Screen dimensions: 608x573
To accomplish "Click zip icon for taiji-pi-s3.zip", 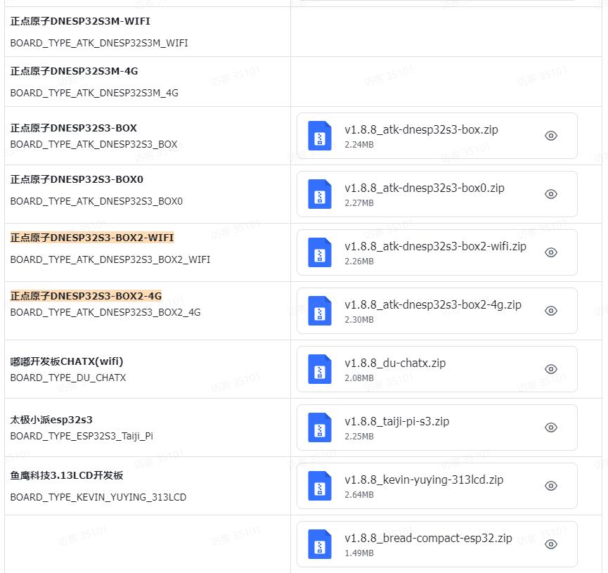I will pos(320,427).
